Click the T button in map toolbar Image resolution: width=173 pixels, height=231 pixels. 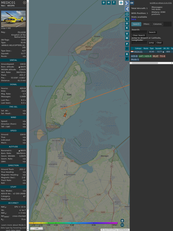(114, 3)
